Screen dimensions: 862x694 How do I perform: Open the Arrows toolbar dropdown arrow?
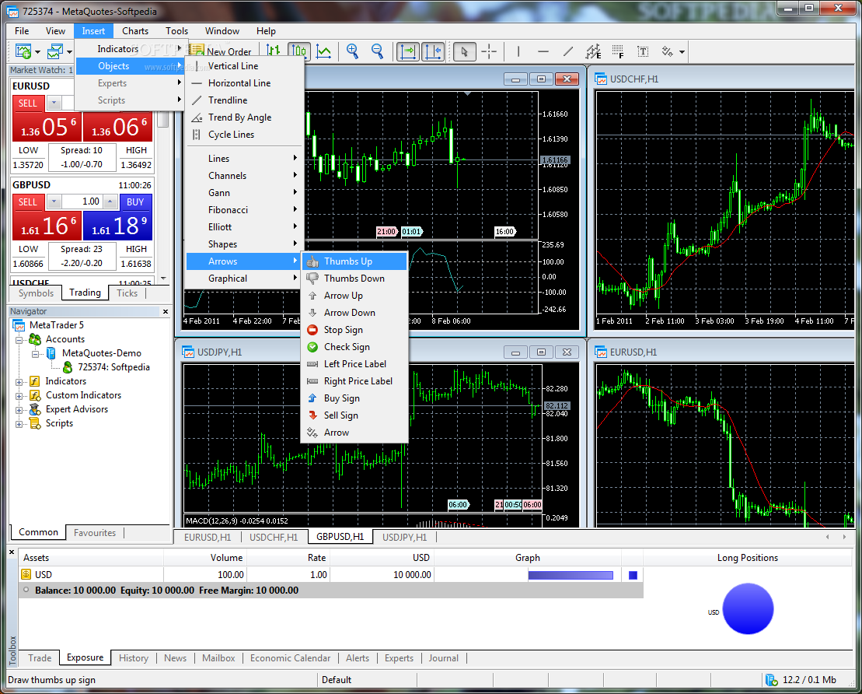click(682, 52)
